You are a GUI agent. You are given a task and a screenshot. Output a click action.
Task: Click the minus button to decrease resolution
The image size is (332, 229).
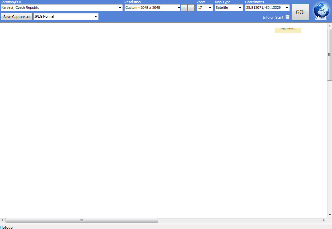coord(191,8)
